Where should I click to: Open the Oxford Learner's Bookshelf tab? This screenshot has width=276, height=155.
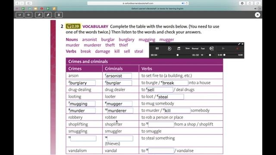click(x=157, y=9)
